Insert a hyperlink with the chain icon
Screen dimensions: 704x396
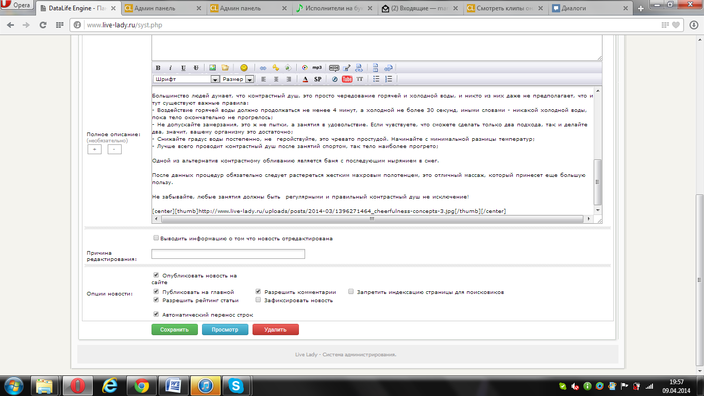pyautogui.click(x=263, y=68)
